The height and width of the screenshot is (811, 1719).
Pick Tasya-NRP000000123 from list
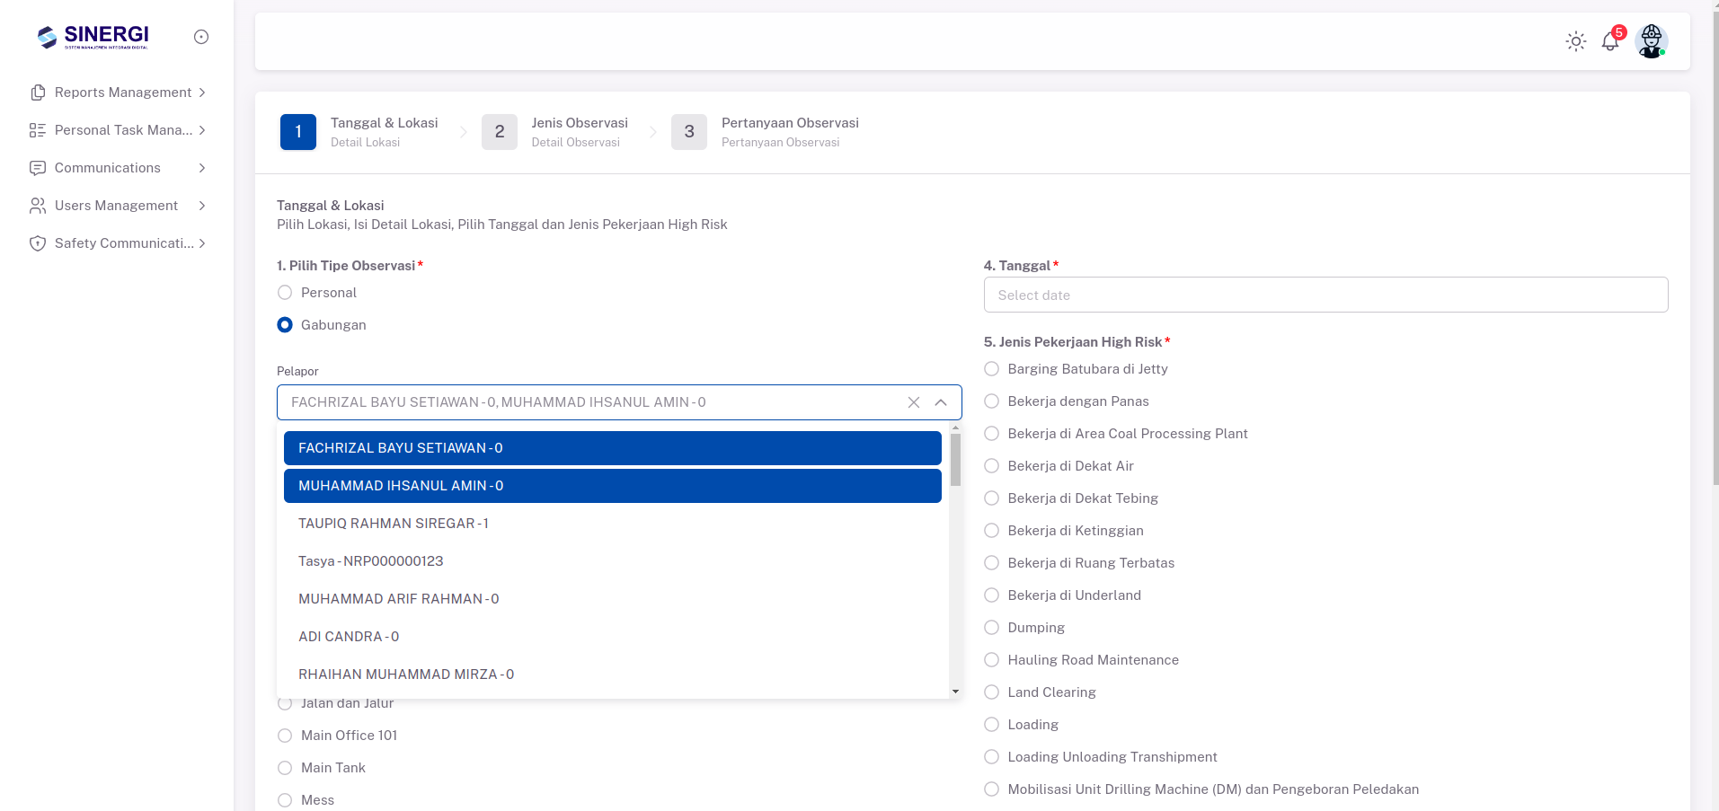[x=613, y=561]
